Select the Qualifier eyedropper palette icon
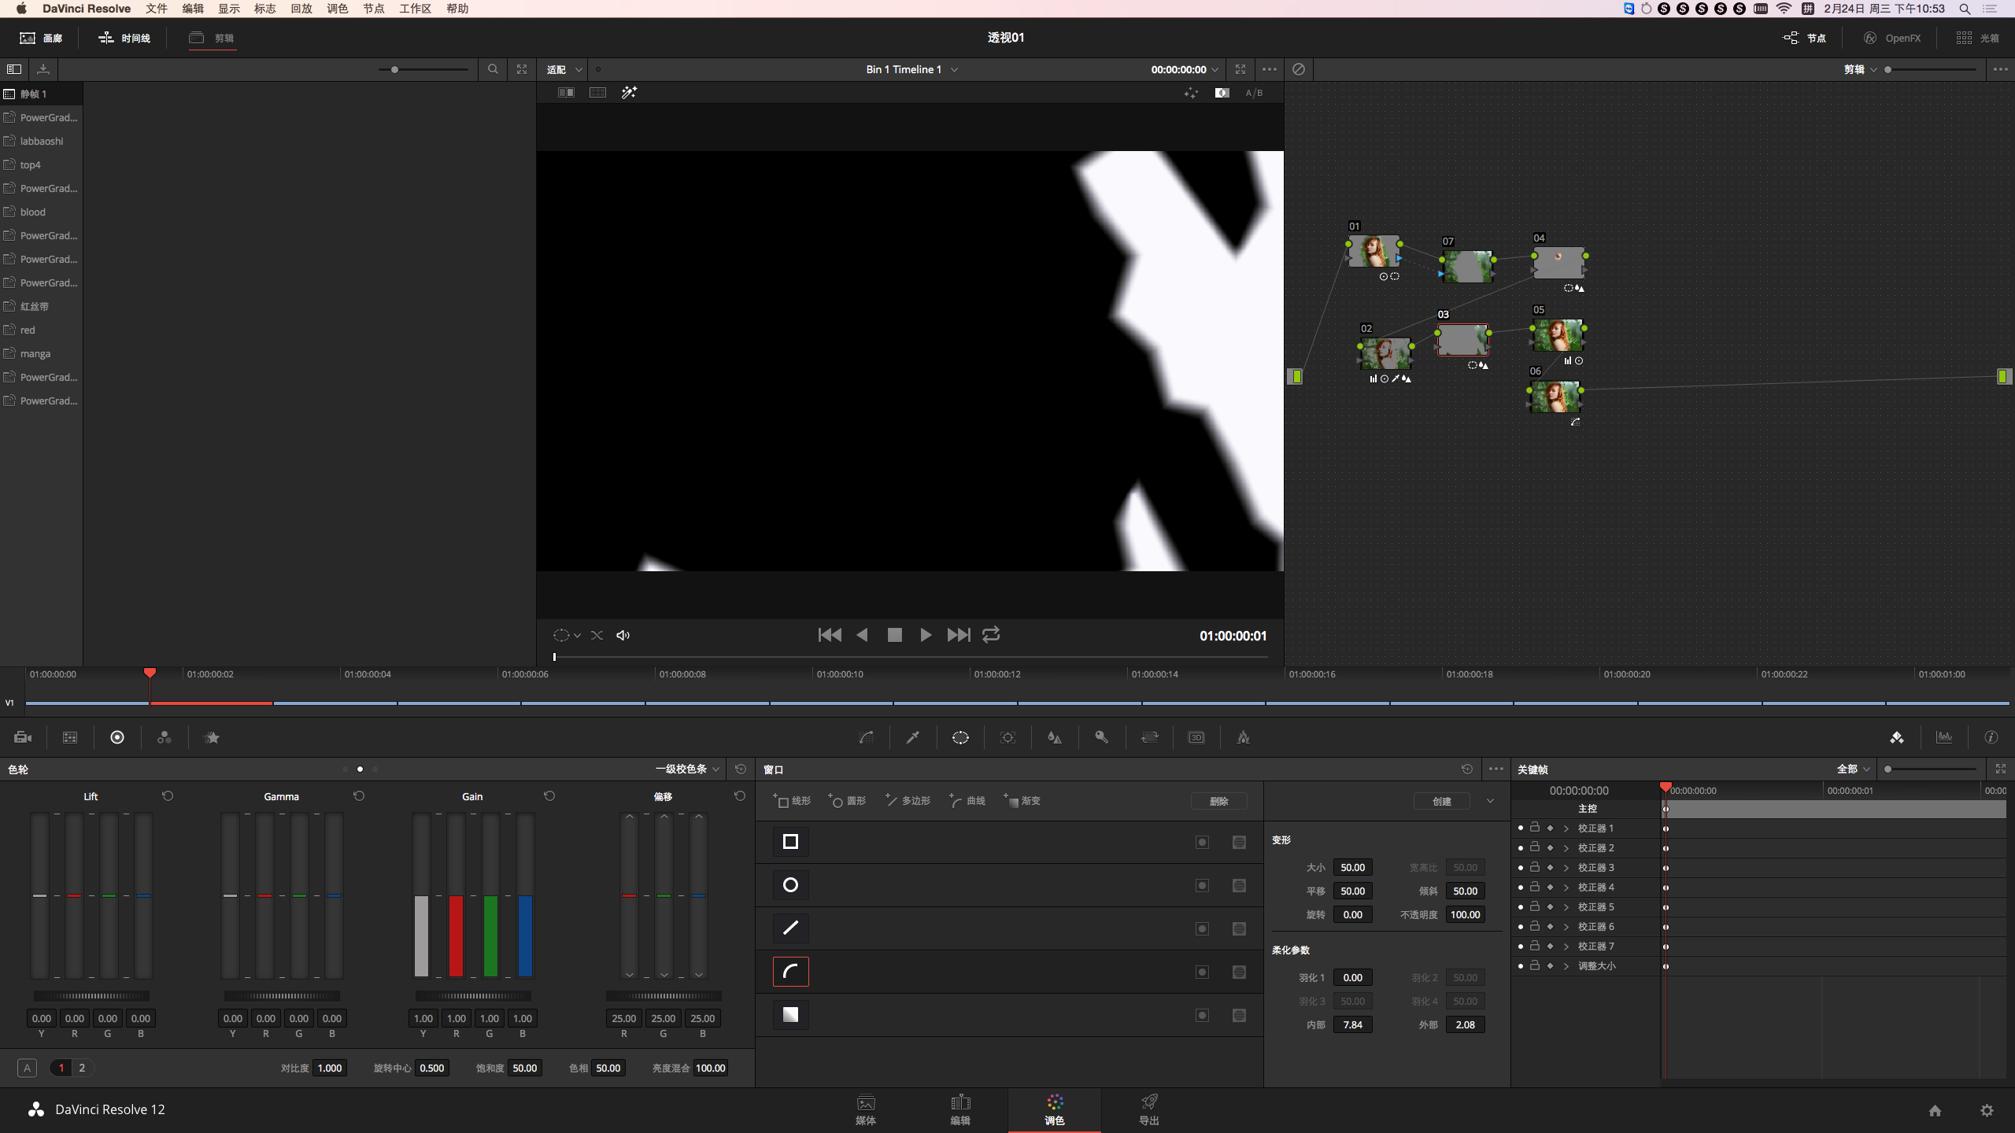The width and height of the screenshot is (2015, 1133). [x=913, y=737]
